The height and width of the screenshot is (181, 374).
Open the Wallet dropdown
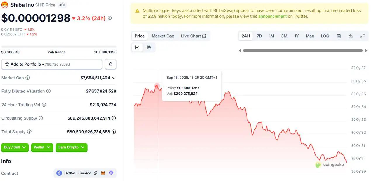point(42,147)
